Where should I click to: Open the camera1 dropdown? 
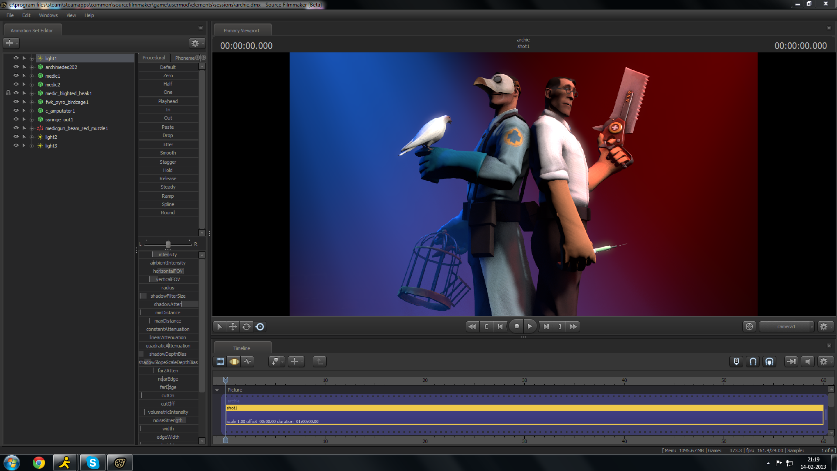tap(786, 327)
